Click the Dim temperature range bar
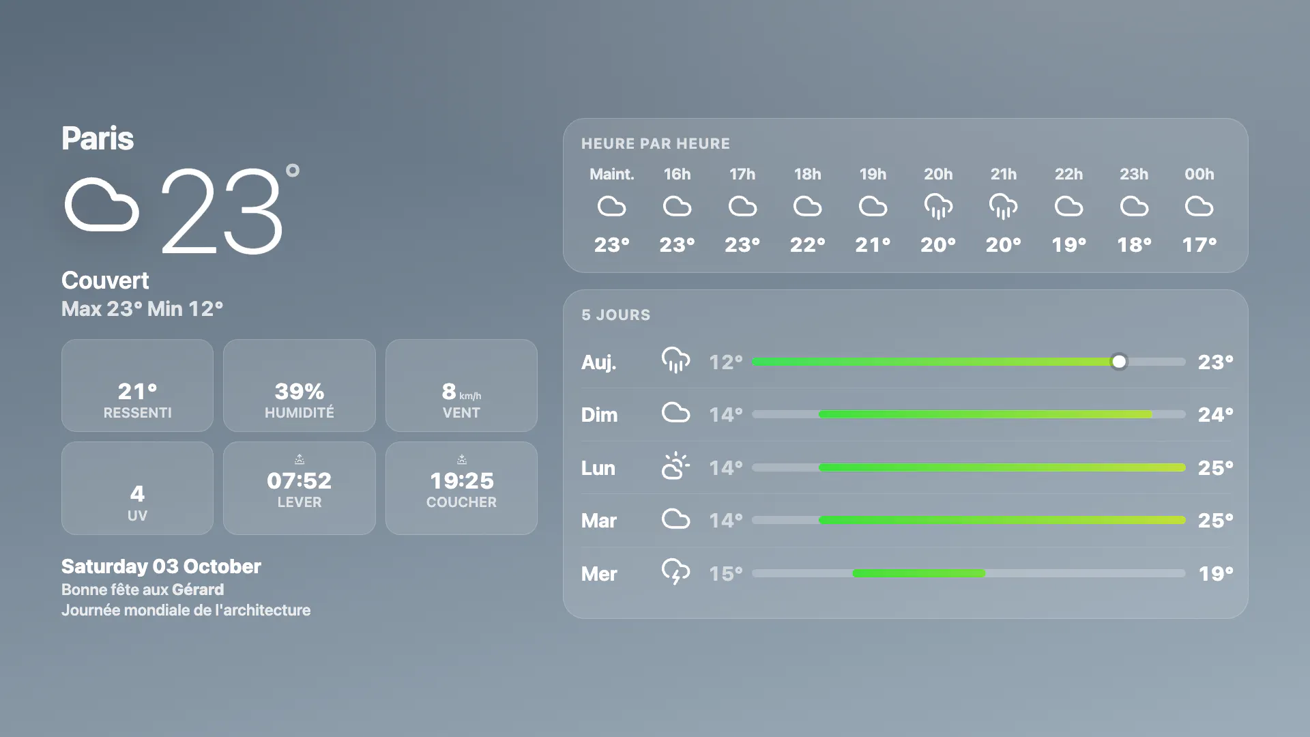This screenshot has height=737, width=1310. (968, 414)
